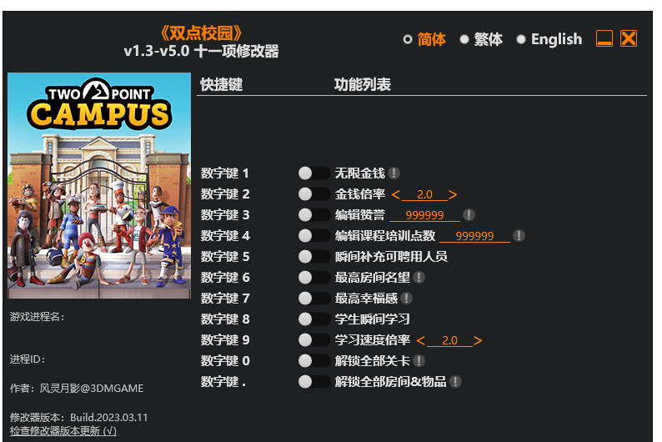This screenshot has height=442, width=662.
Task: Click the 功能列表 column header
Action: 362,84
